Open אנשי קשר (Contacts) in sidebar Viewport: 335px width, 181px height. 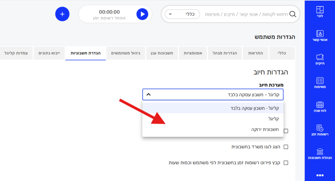(320, 36)
